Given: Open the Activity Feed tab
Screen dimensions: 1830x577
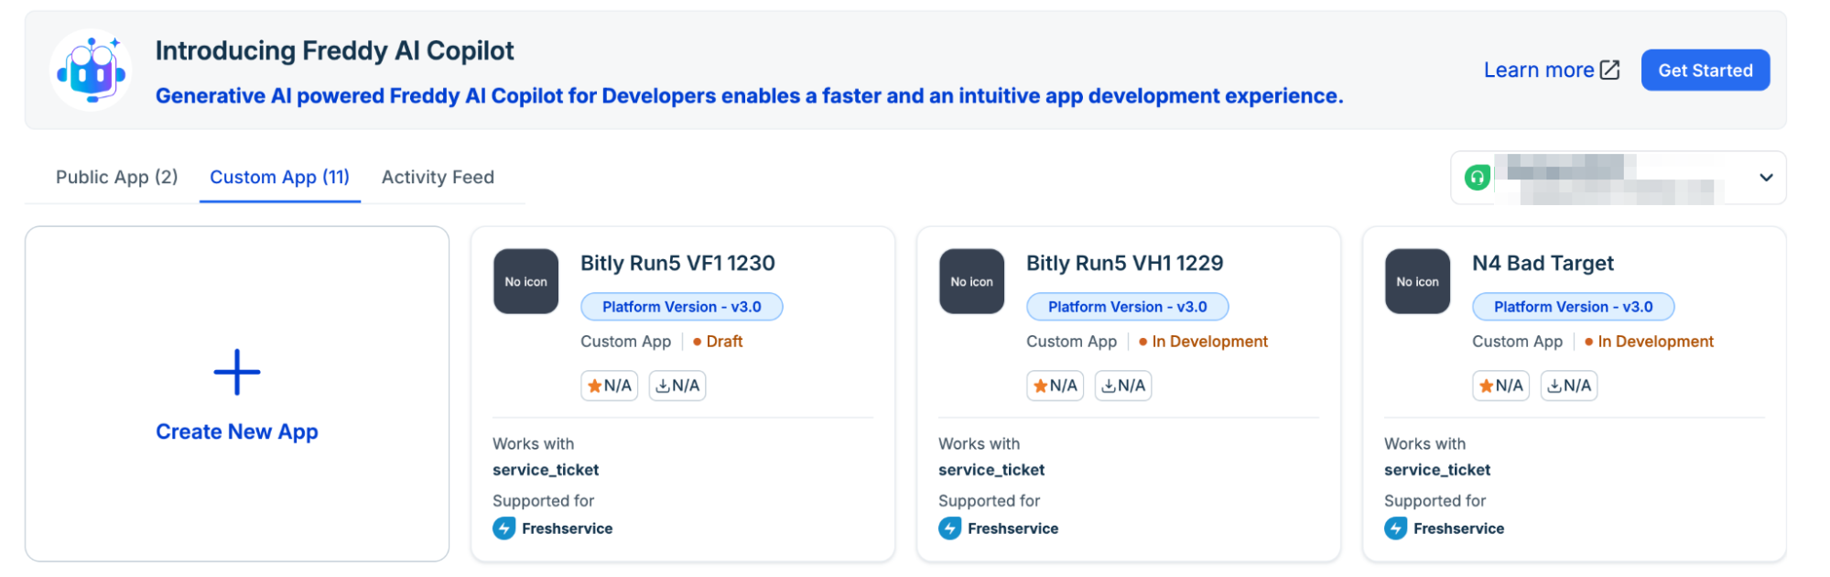Looking at the screenshot, I should coord(438,177).
